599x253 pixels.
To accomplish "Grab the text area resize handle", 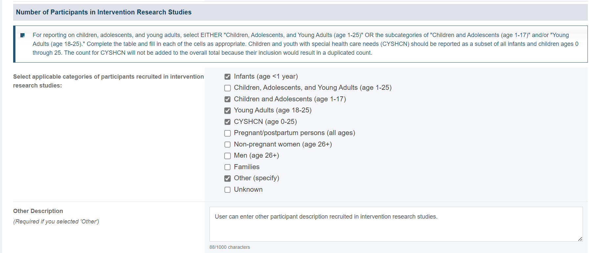I will coord(580,239).
